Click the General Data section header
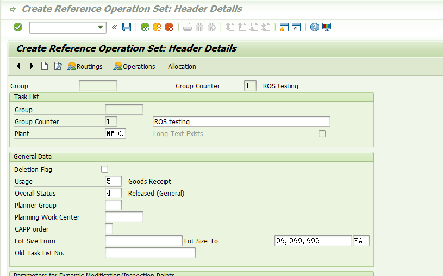Screen dimensions: 443x276 click(191, 157)
